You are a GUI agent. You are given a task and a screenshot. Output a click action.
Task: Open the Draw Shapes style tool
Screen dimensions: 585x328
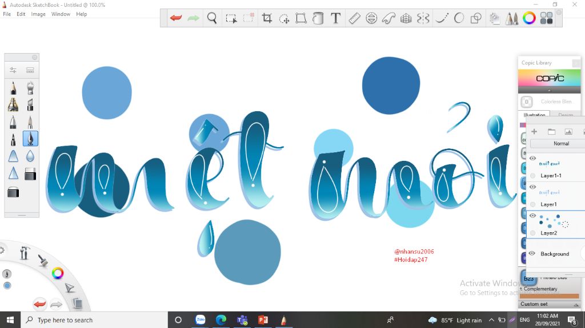click(476, 18)
